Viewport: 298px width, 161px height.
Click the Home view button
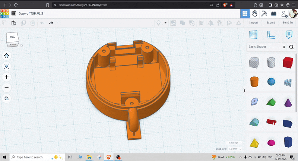(x=7, y=56)
